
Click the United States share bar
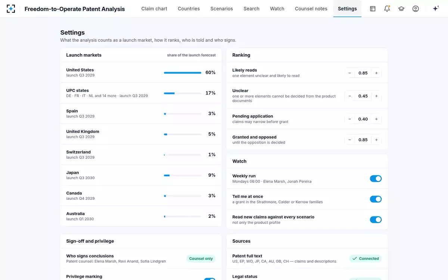click(183, 73)
